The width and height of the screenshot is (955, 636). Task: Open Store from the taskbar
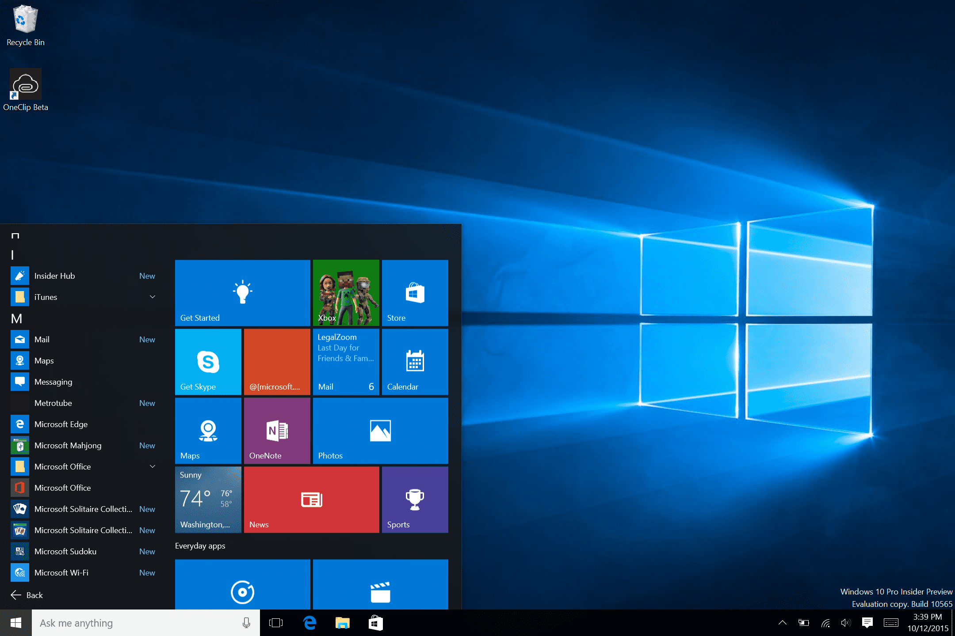click(x=375, y=623)
